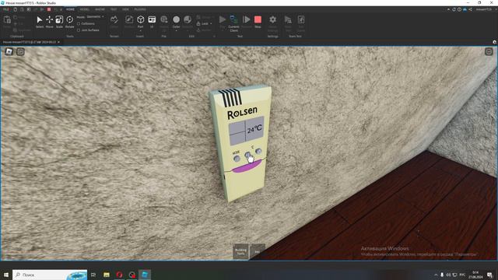Screen dimensions: 498x280
Task: Show hidden system tray icons
Action: point(436,275)
